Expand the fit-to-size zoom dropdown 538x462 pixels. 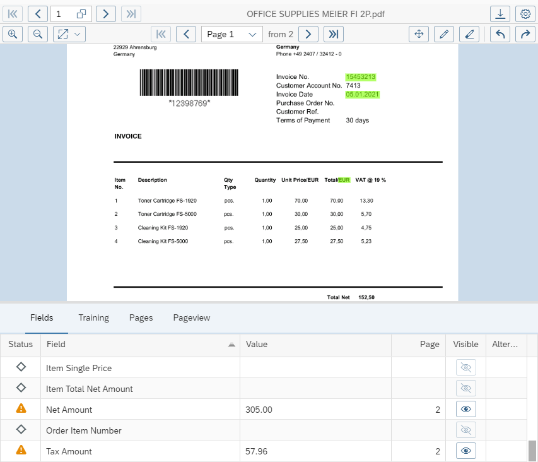(69, 34)
